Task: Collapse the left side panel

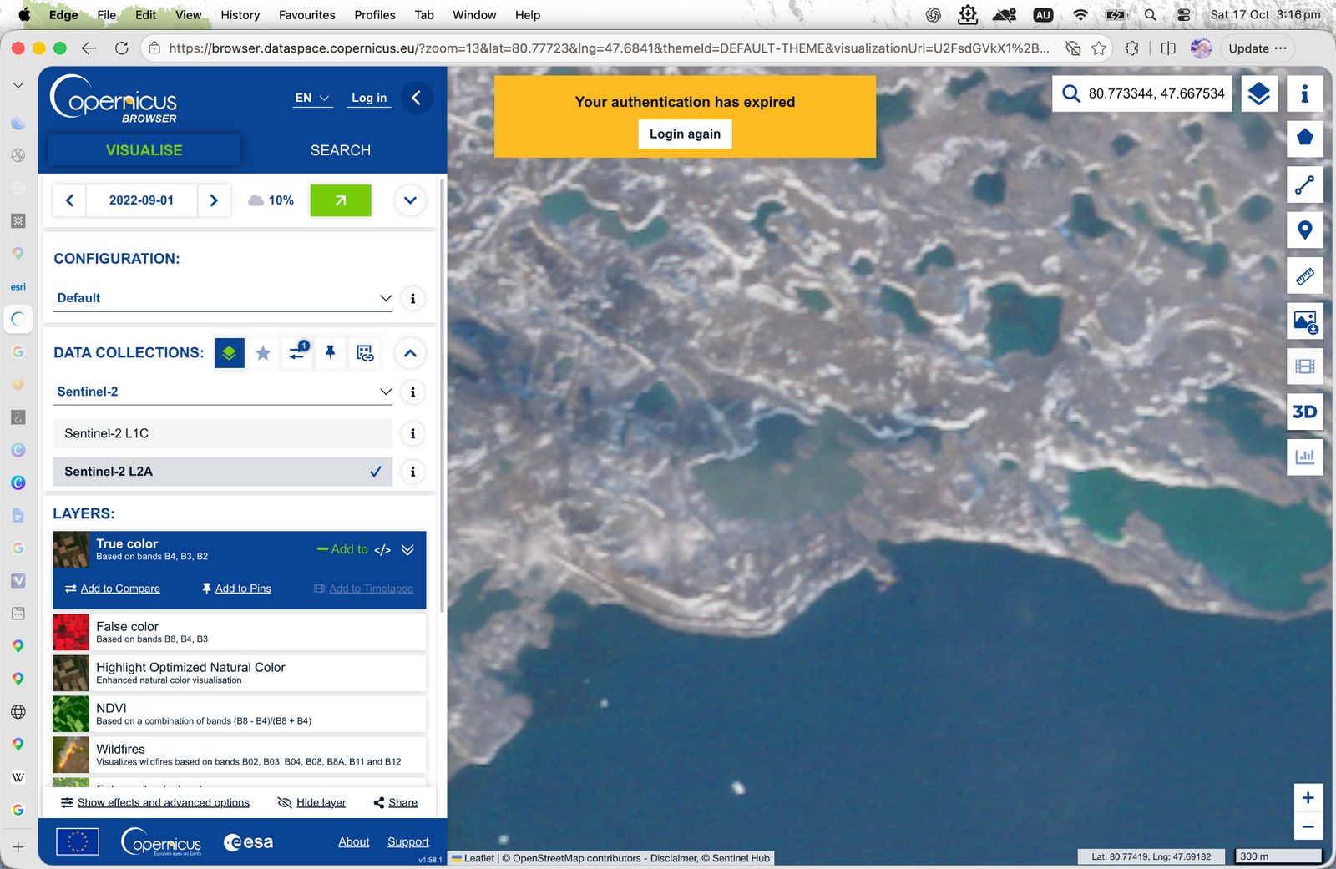Action: (x=417, y=98)
